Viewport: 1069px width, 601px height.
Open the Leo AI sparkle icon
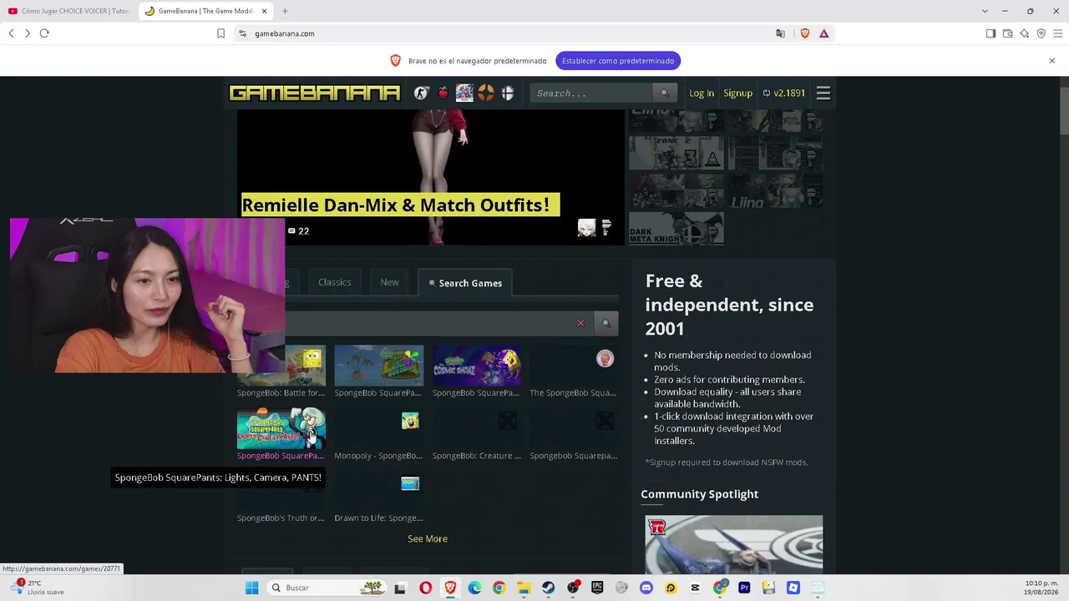coord(1024,33)
